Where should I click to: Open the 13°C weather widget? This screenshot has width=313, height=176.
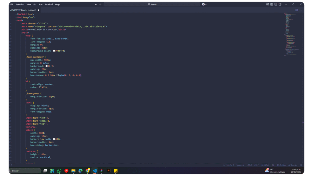click(275, 170)
